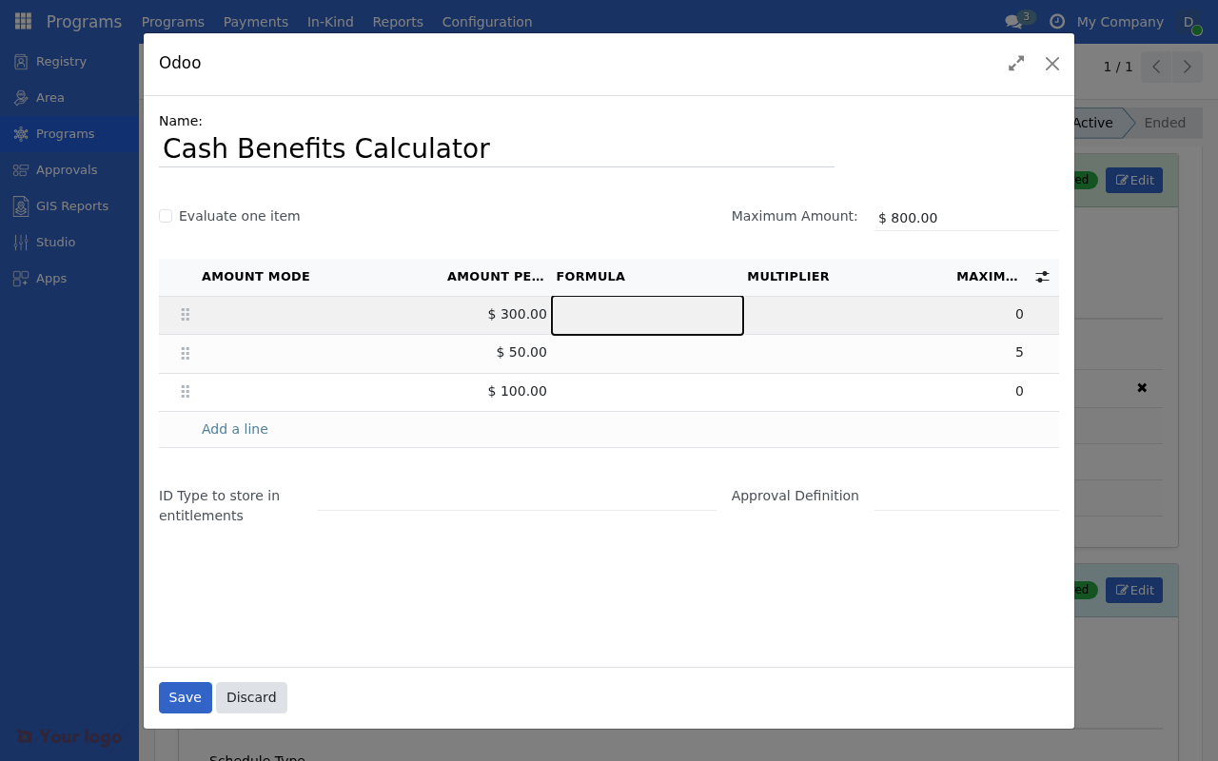Clear the field using the × icon

pos(1141,388)
